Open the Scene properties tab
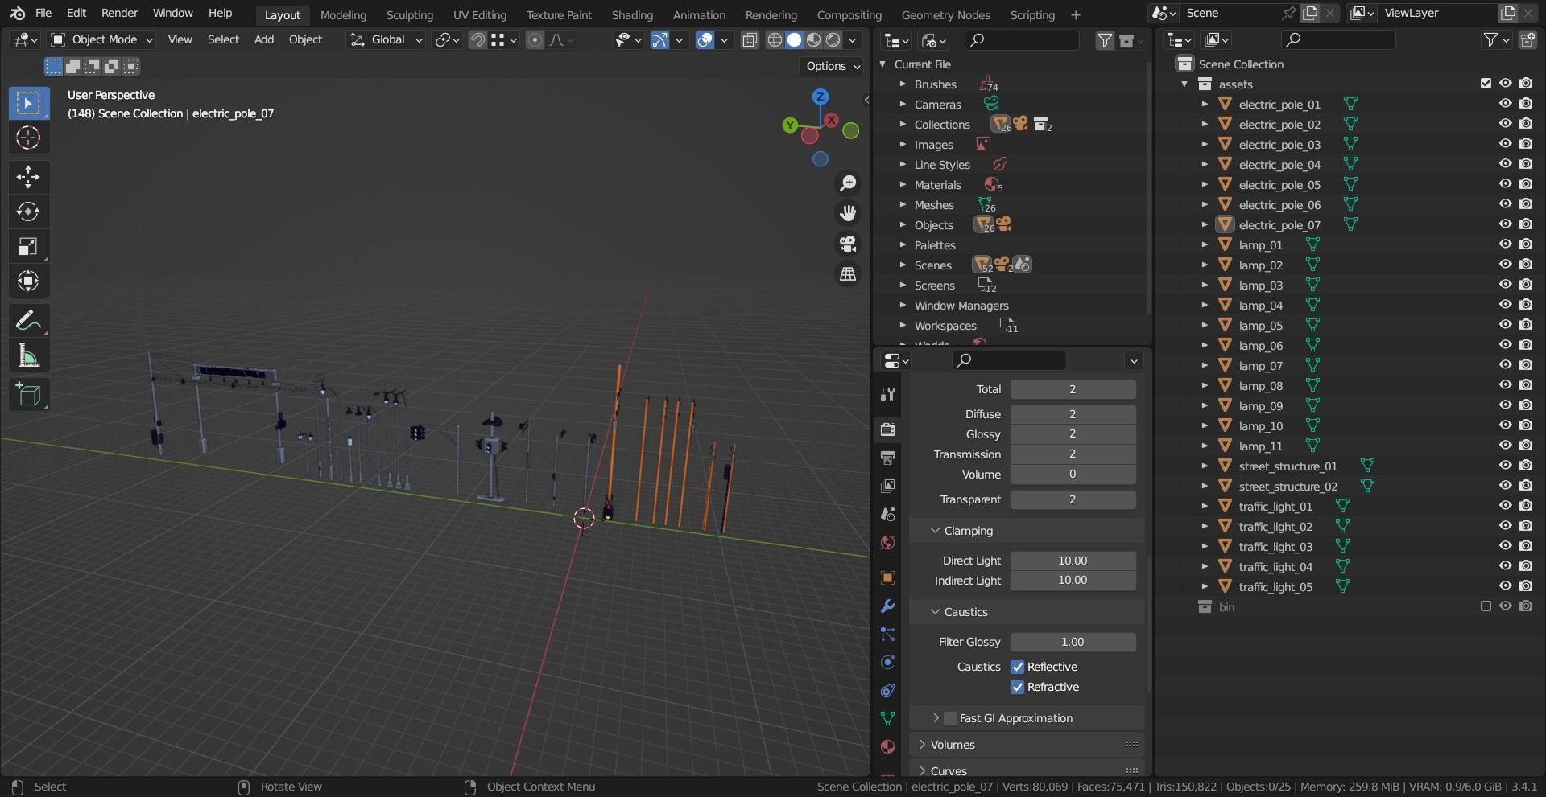1546x797 pixels. tap(887, 514)
